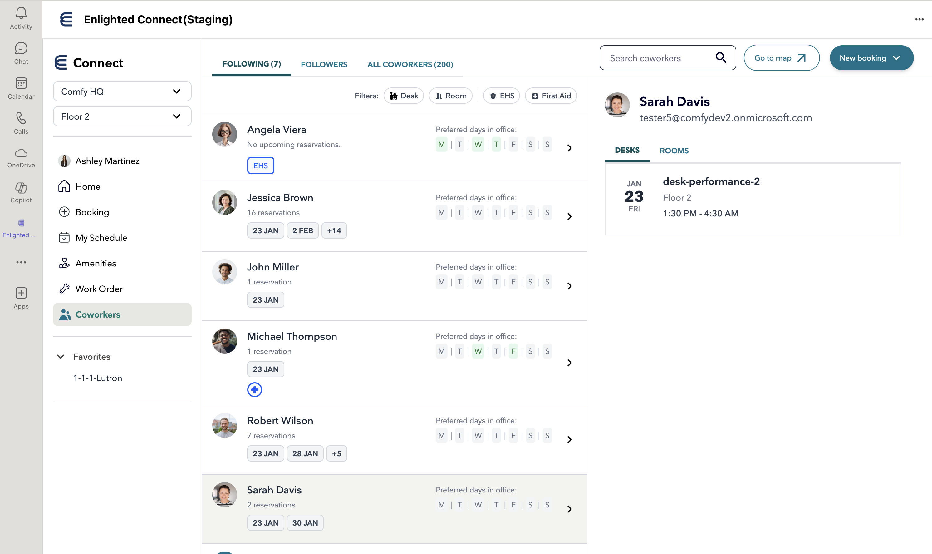
Task: Open Booking in Connect menu
Action: [x=122, y=212]
